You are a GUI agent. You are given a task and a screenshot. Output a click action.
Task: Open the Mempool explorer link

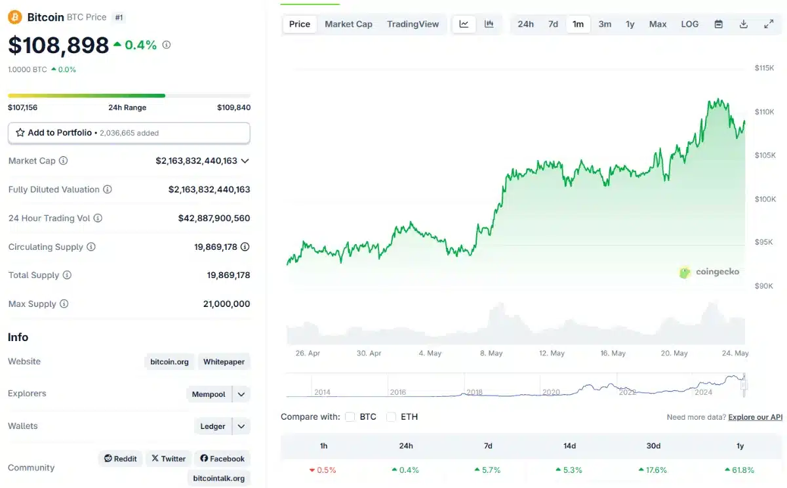[209, 394]
